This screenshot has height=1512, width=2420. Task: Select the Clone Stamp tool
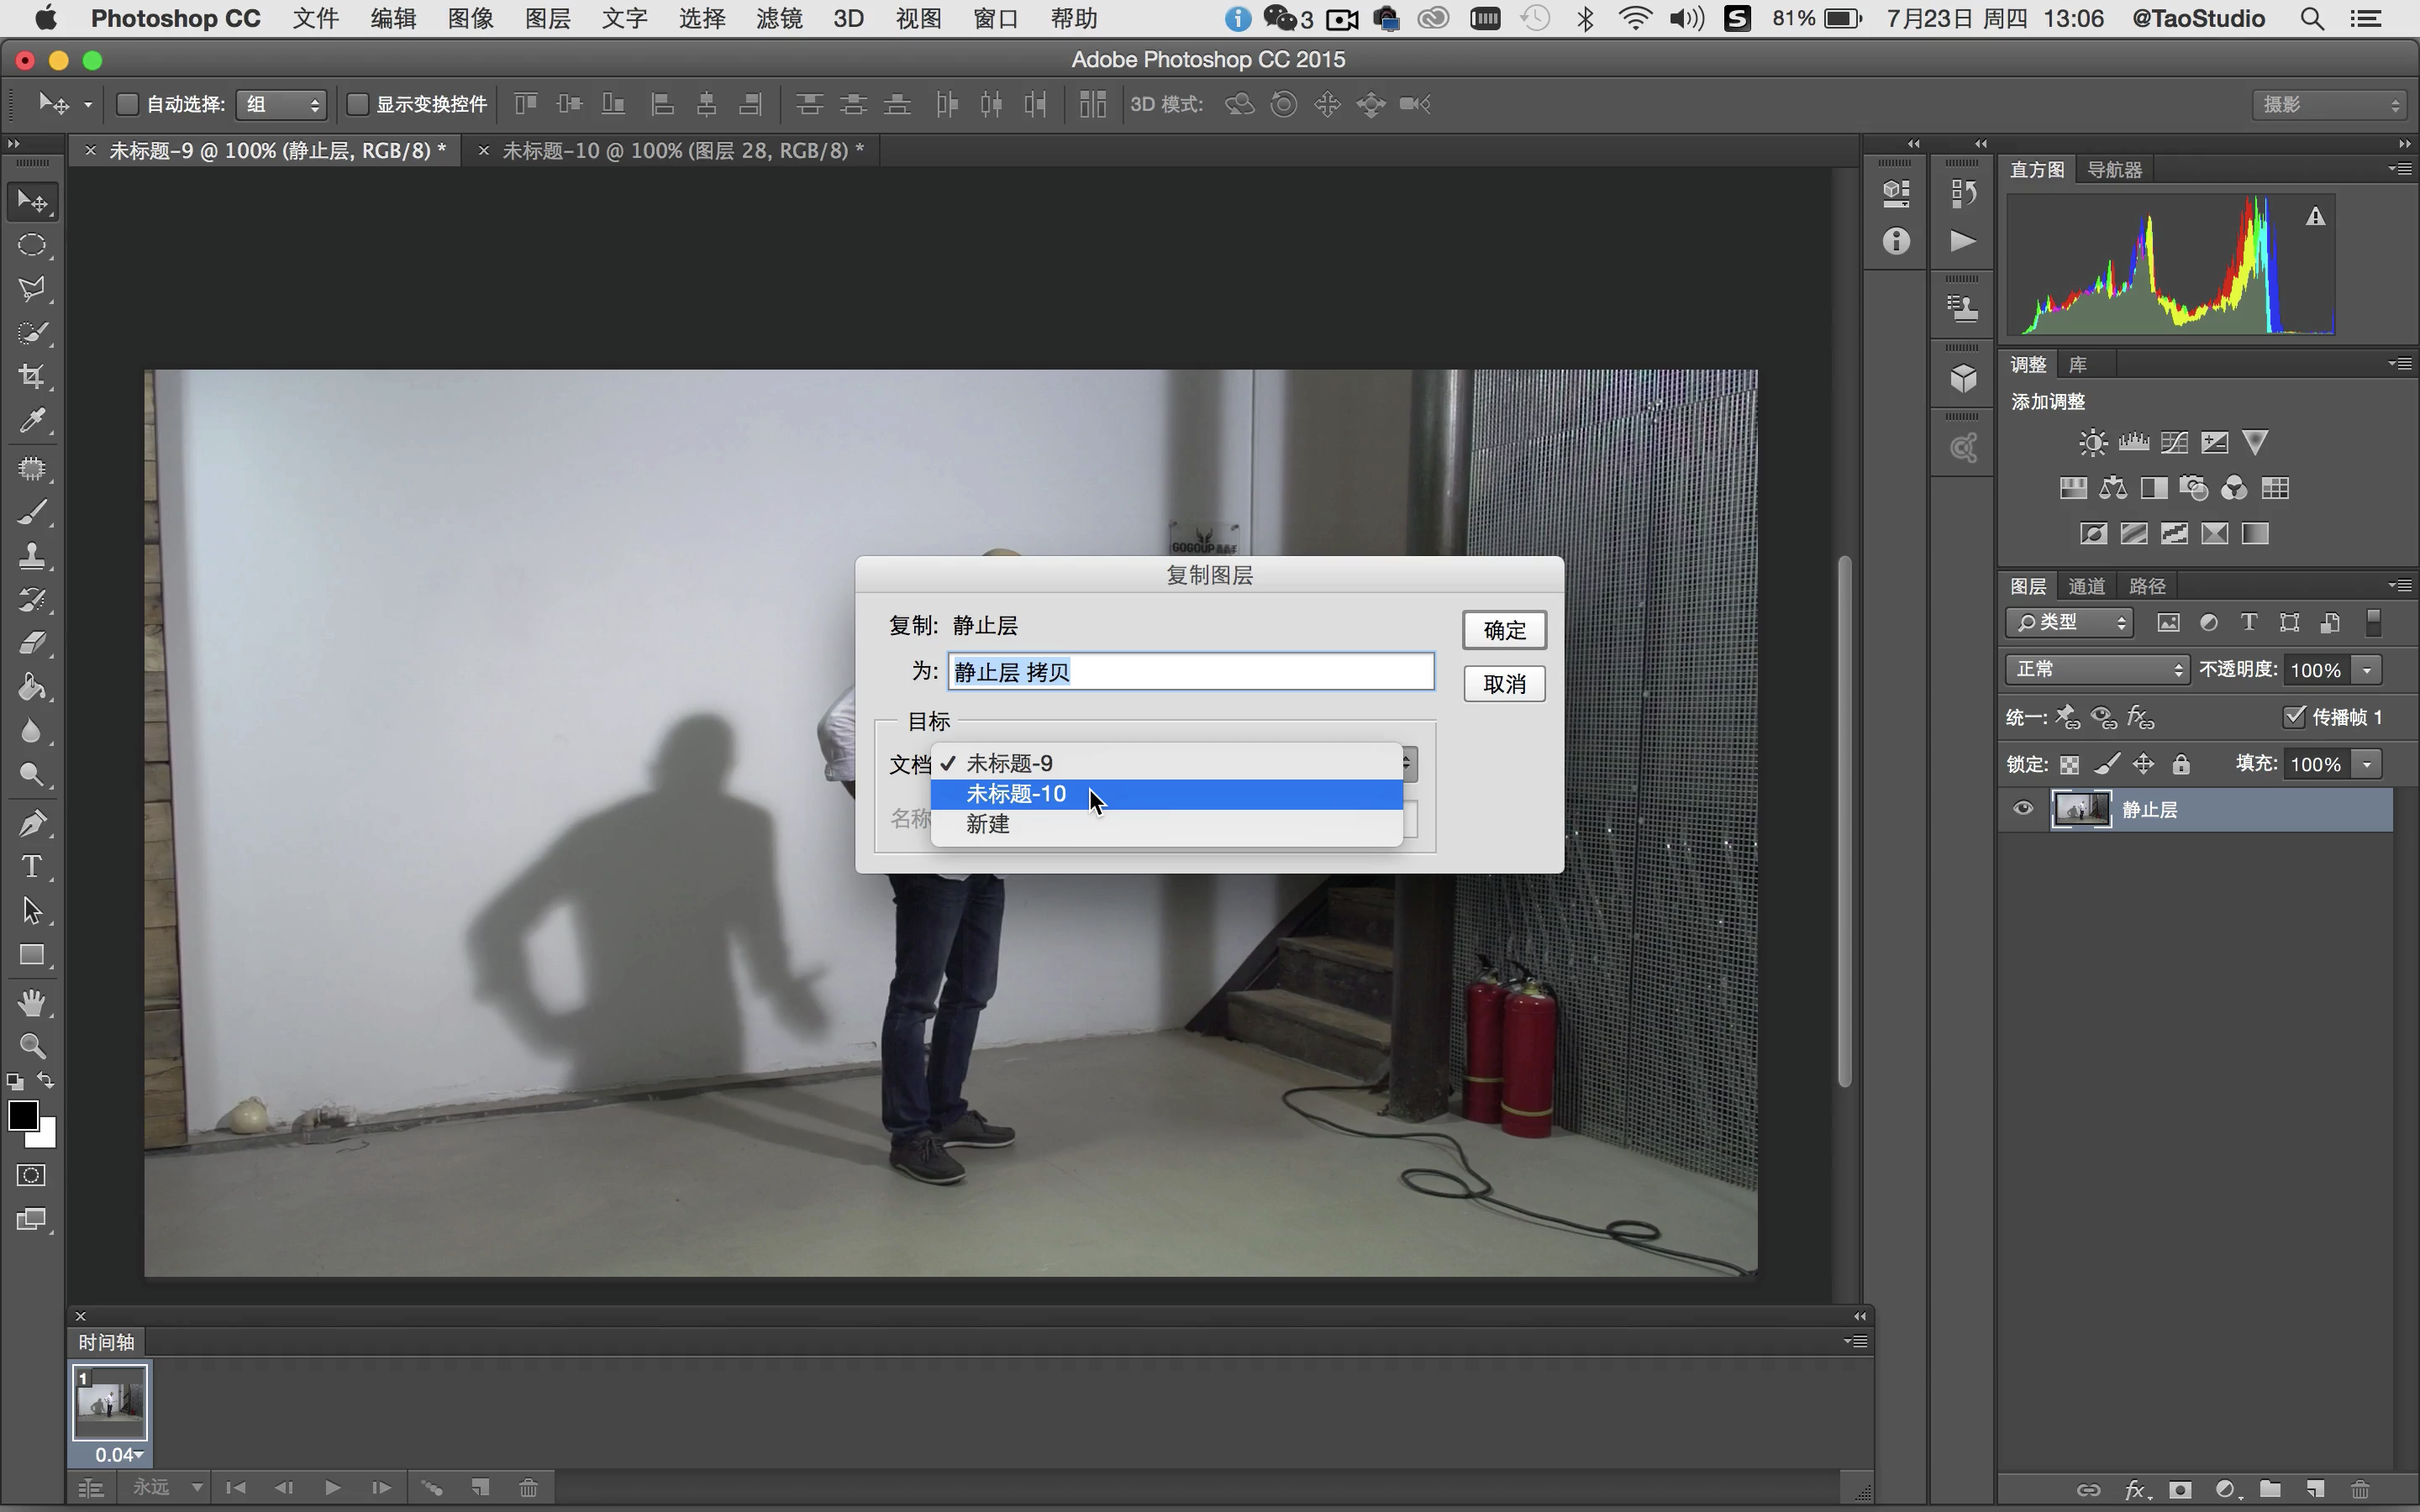point(32,555)
